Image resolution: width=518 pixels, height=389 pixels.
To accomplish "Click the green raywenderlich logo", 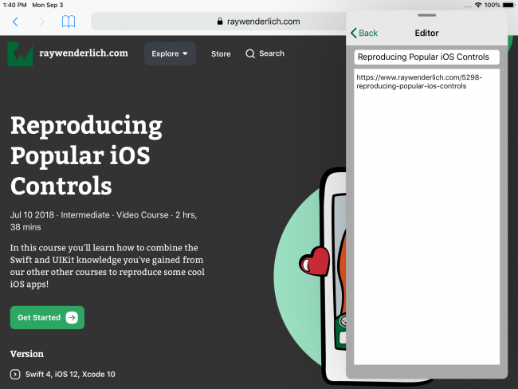I will coord(20,53).
